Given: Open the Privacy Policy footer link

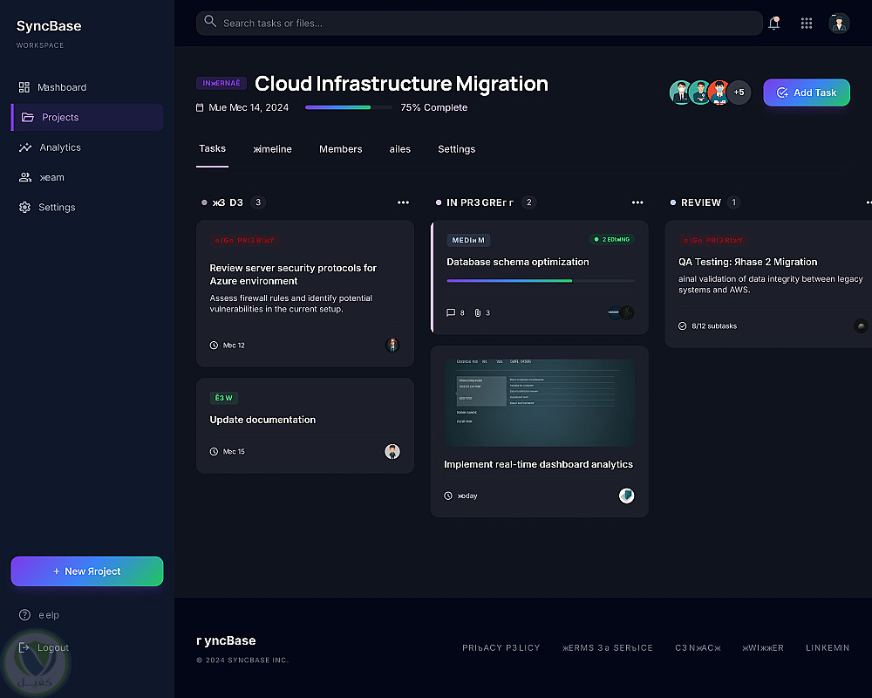Looking at the screenshot, I should [x=501, y=648].
